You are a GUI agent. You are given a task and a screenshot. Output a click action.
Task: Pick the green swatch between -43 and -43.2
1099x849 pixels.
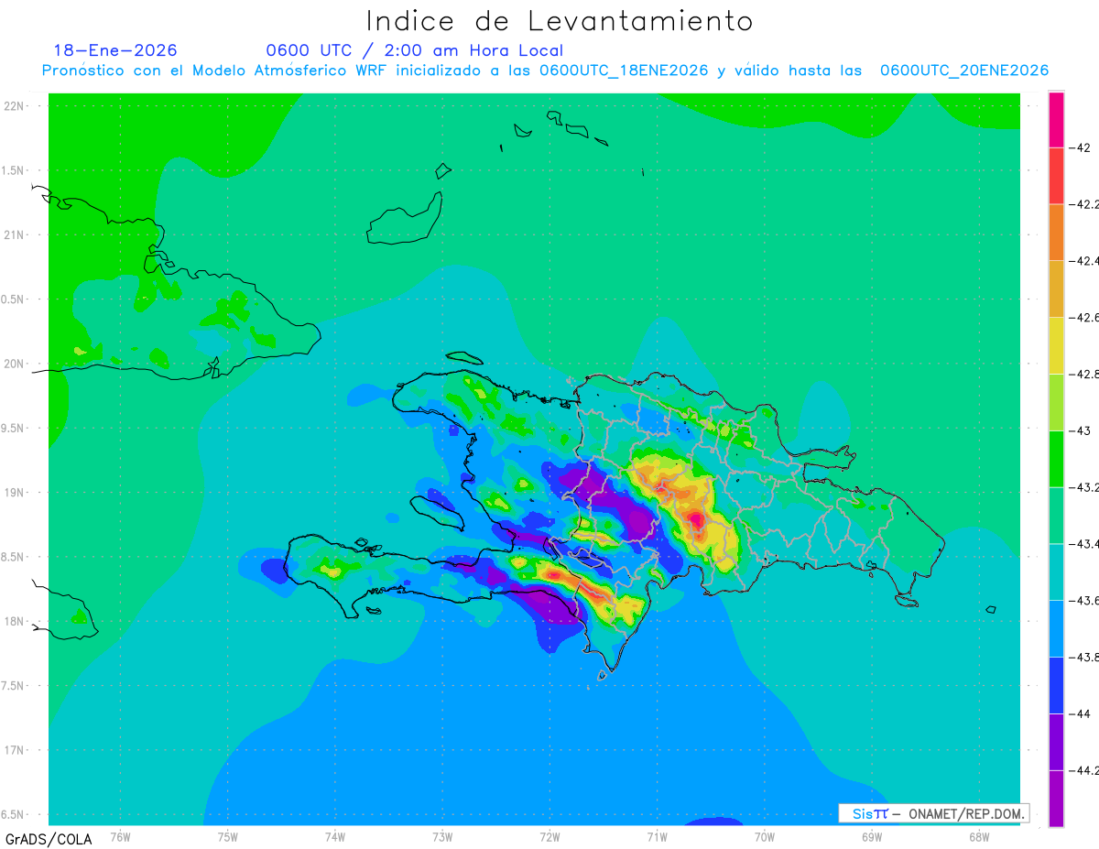click(x=1056, y=459)
